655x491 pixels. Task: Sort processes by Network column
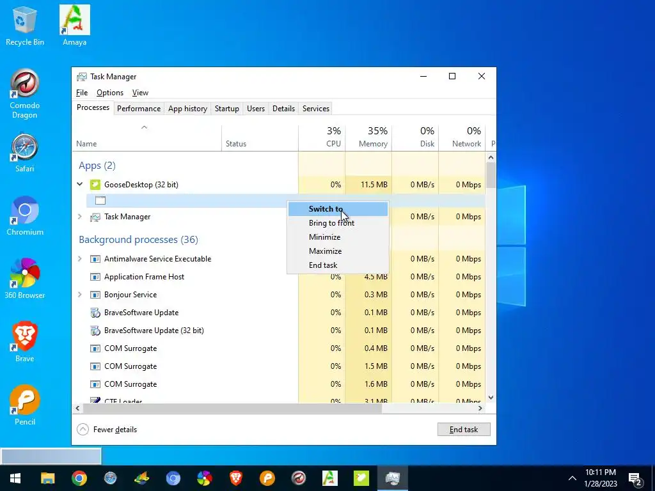[x=462, y=138]
